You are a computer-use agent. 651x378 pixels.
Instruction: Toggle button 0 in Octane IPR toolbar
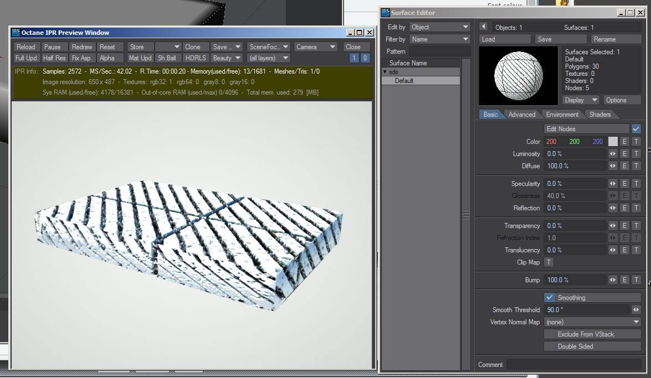[x=365, y=58]
